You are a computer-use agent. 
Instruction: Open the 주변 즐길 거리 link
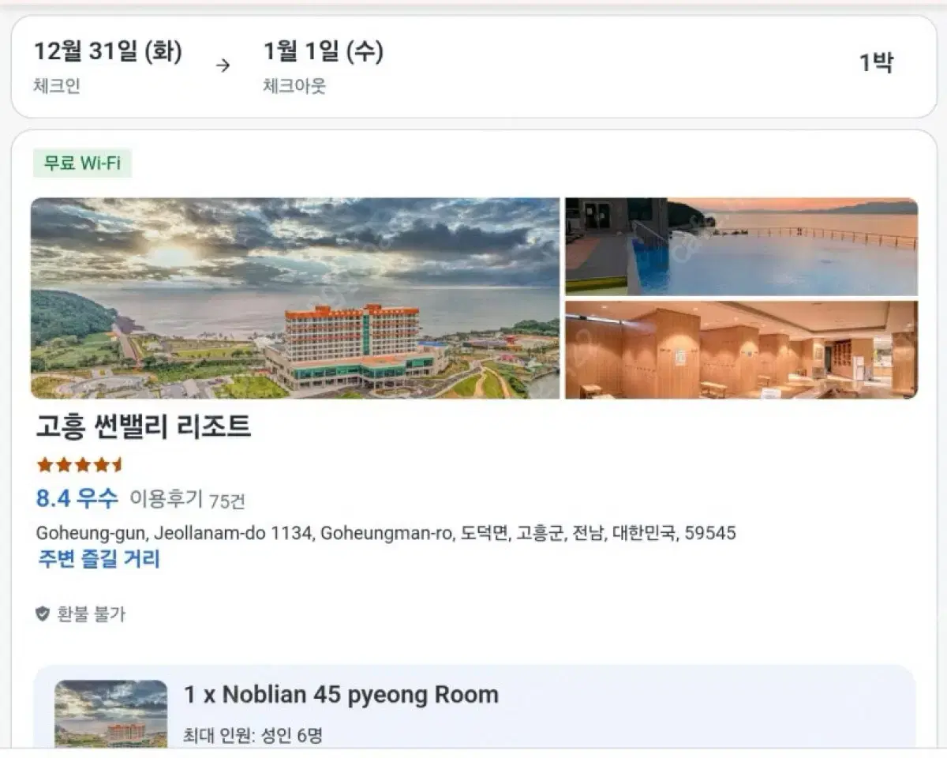99,559
